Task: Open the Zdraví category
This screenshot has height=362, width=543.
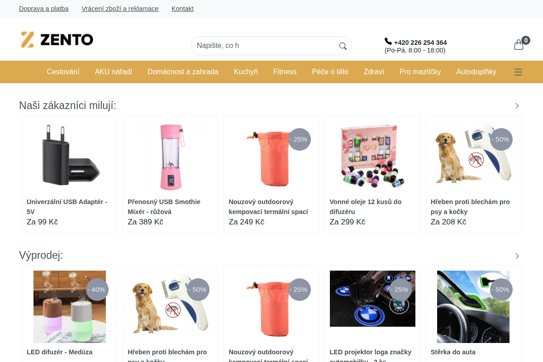Action: click(374, 72)
